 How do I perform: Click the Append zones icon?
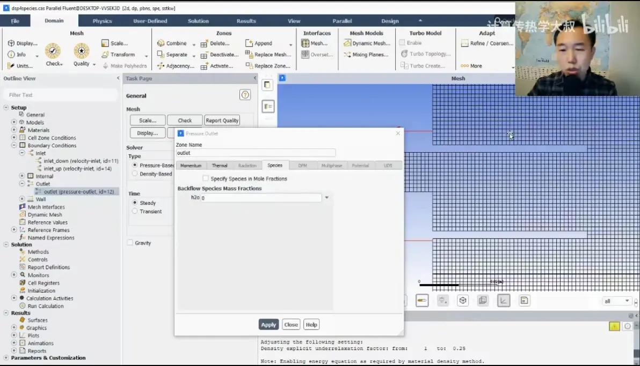pos(249,43)
